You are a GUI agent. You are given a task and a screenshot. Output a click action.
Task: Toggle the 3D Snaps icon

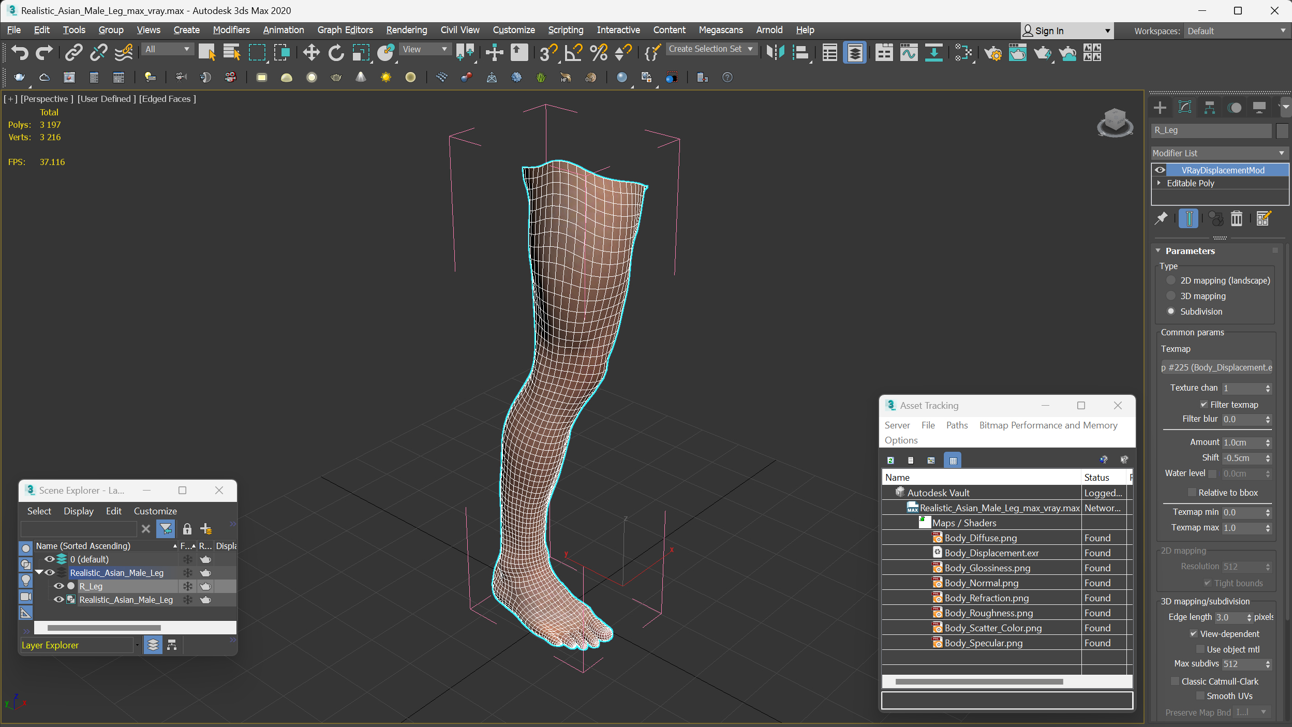pyautogui.click(x=548, y=52)
